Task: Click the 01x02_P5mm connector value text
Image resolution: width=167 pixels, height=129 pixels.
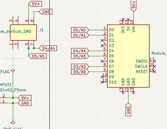Action: tap(13, 90)
